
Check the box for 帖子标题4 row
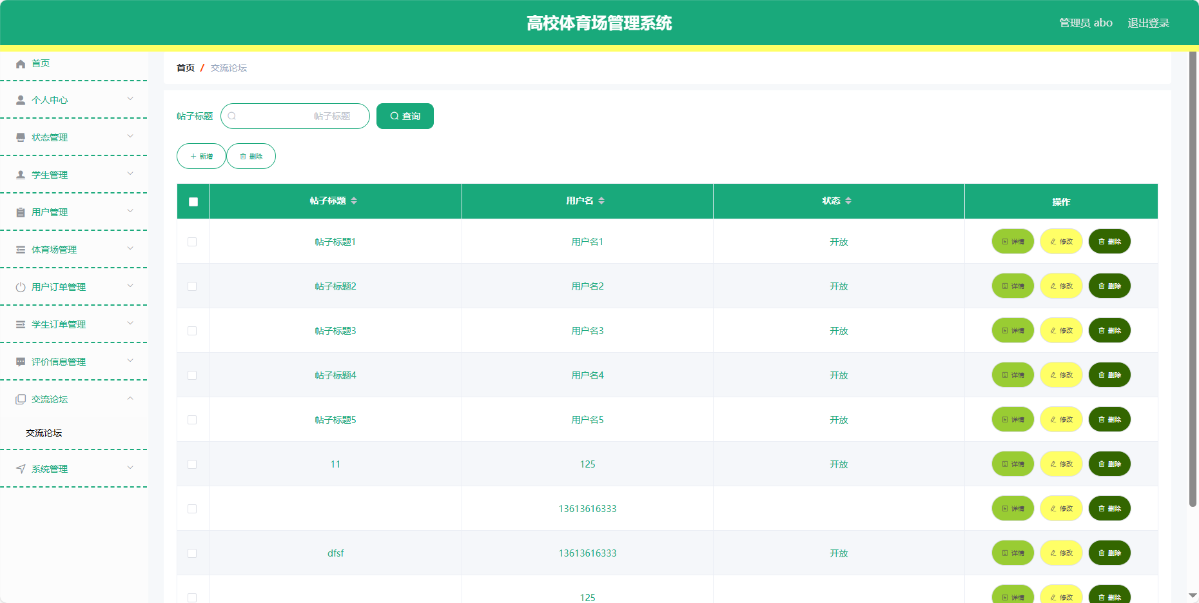point(192,375)
